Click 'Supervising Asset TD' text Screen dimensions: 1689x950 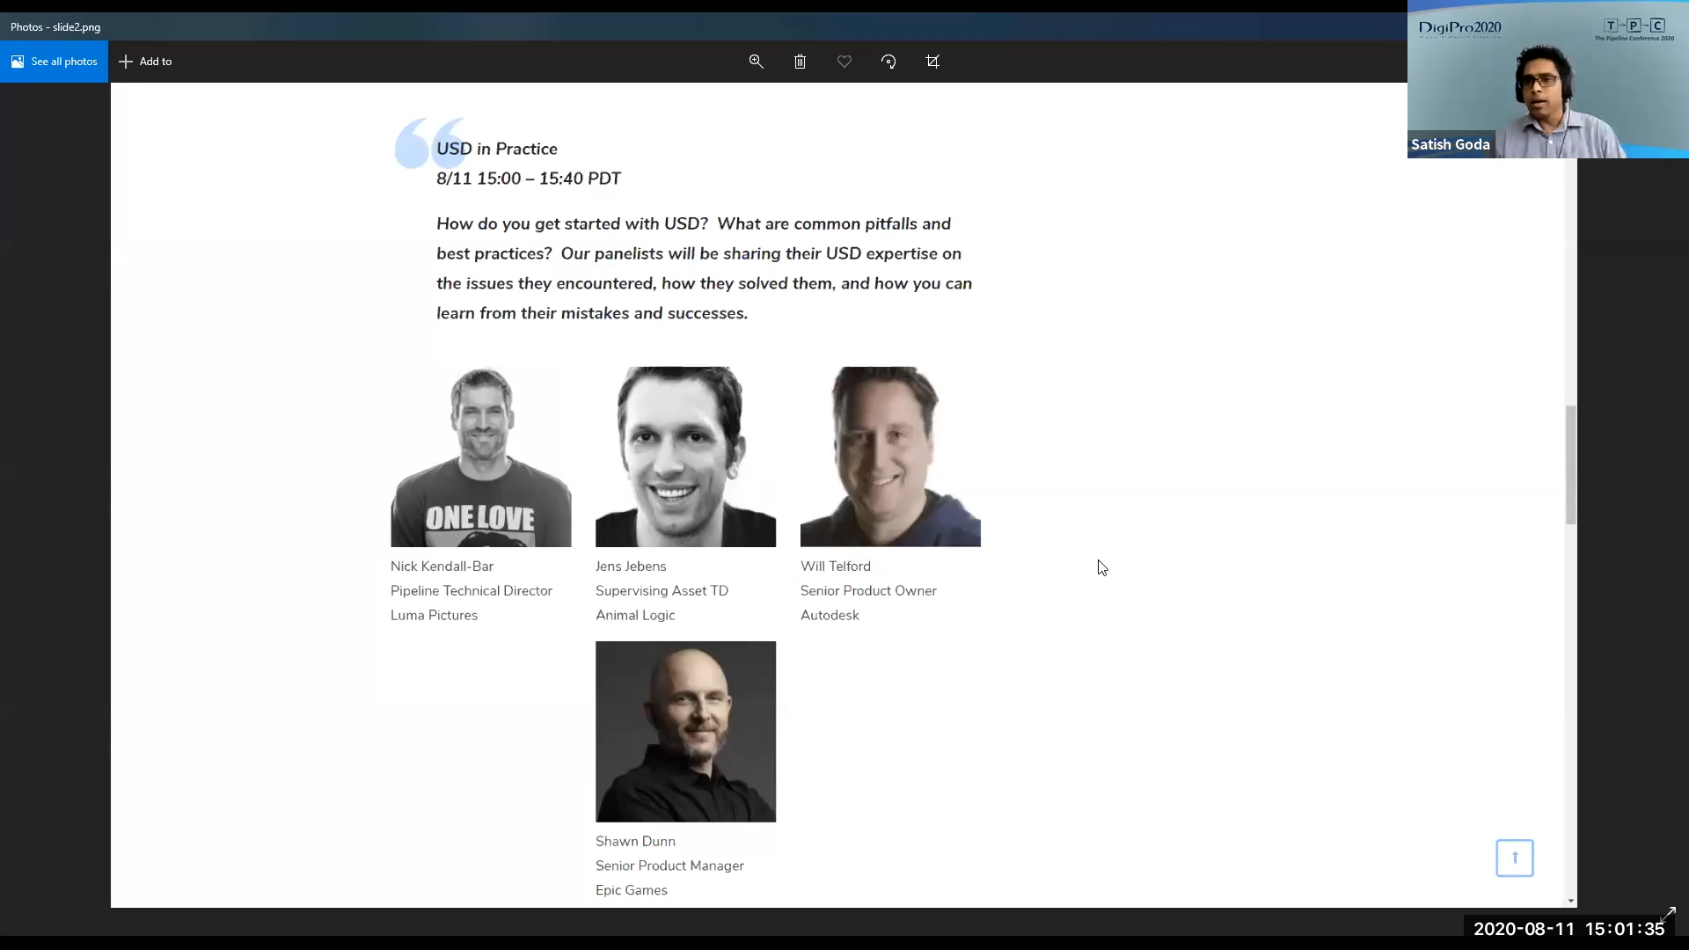[x=662, y=591]
